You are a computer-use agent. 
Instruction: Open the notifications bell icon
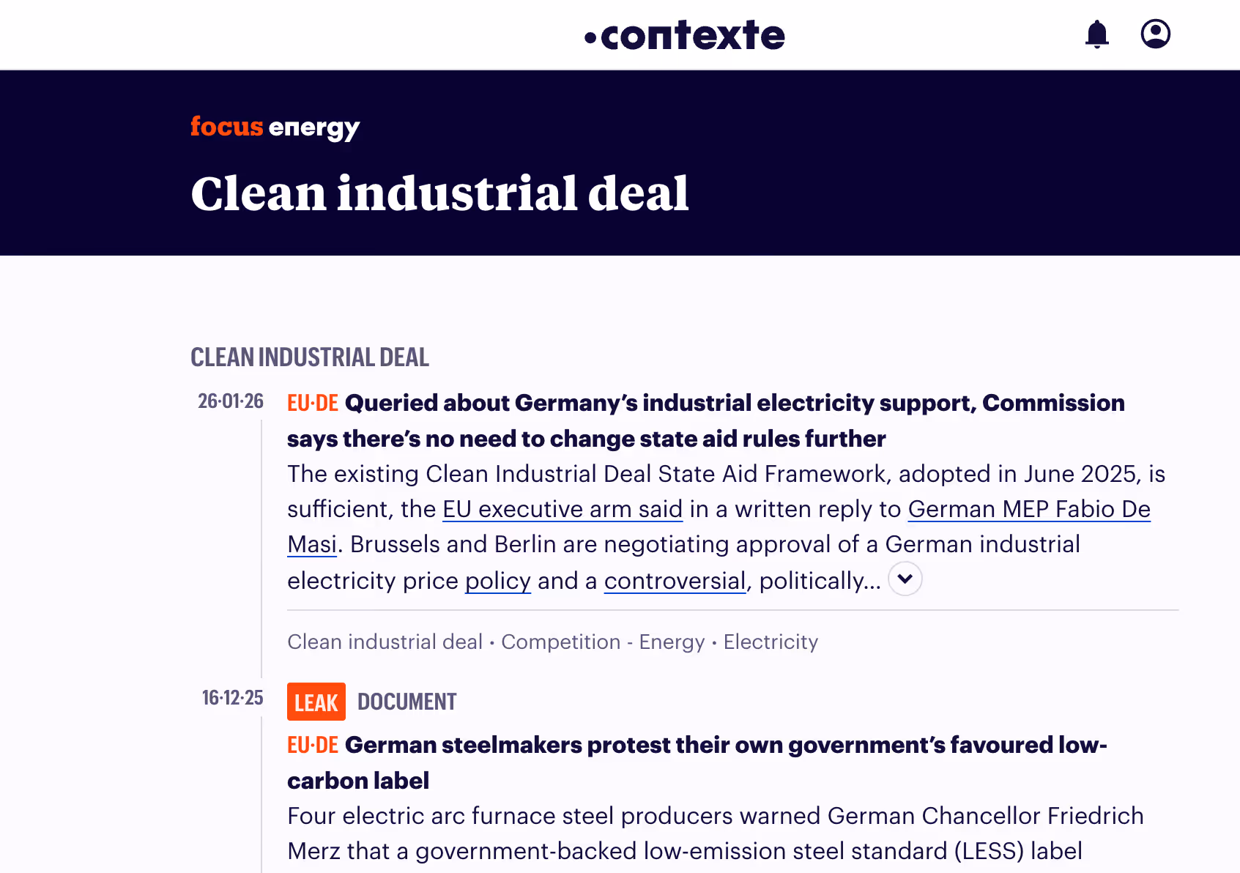[1096, 34]
